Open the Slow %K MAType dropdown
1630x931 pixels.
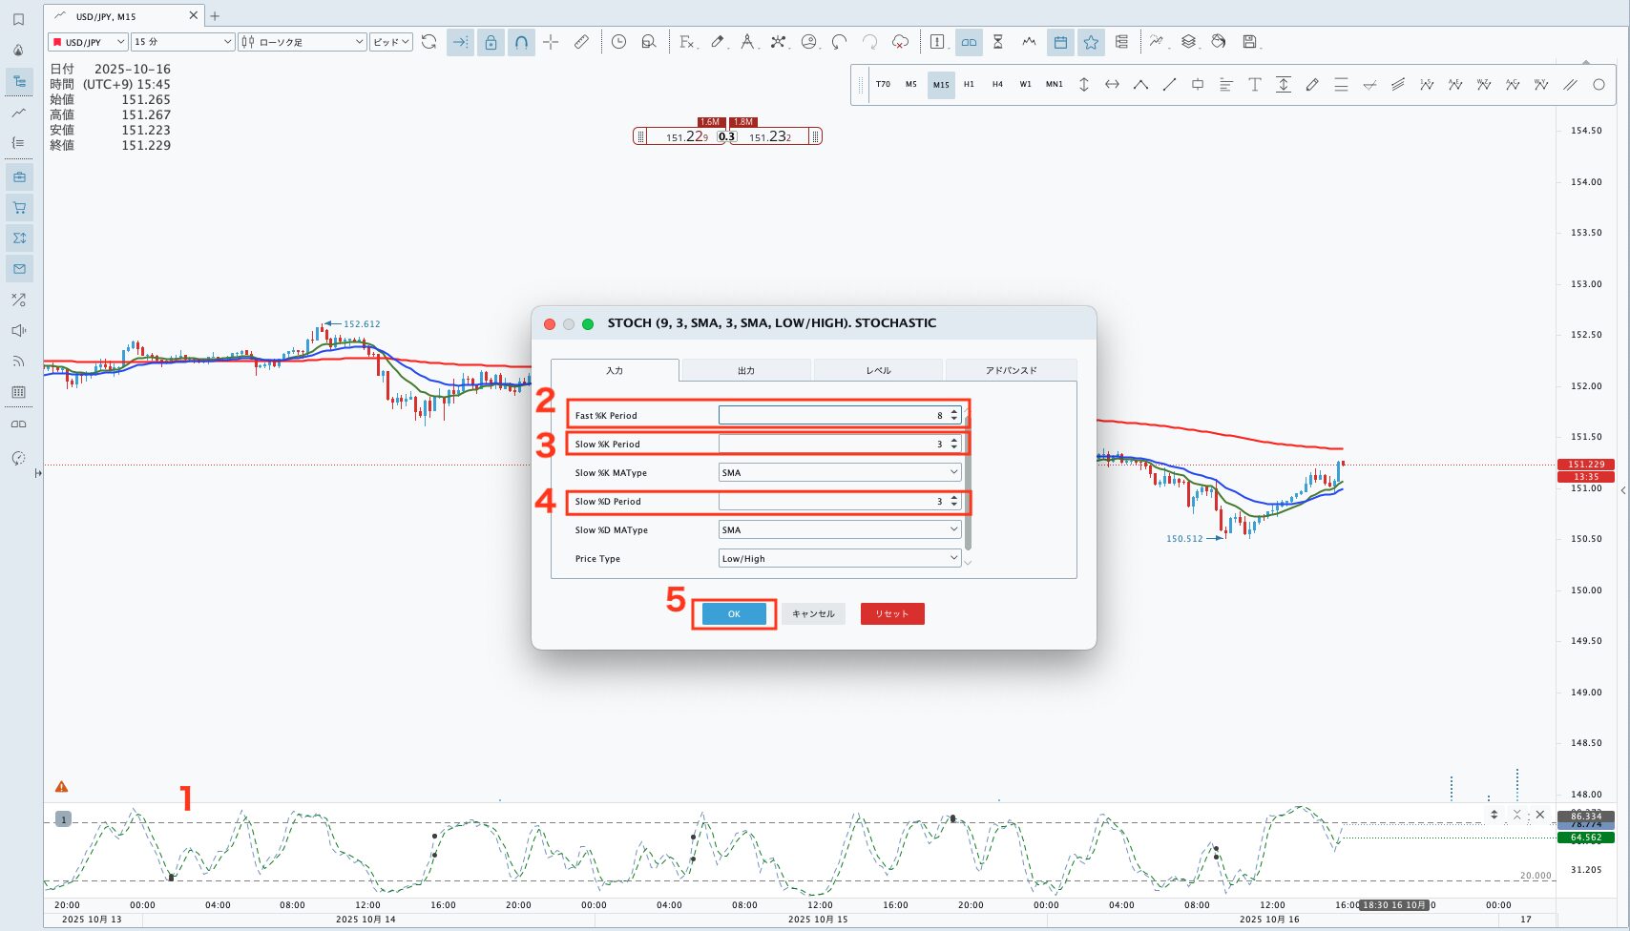839,473
